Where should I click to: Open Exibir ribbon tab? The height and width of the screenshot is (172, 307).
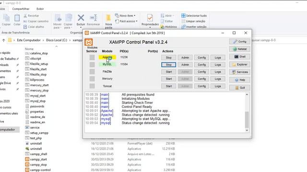point(40,9)
